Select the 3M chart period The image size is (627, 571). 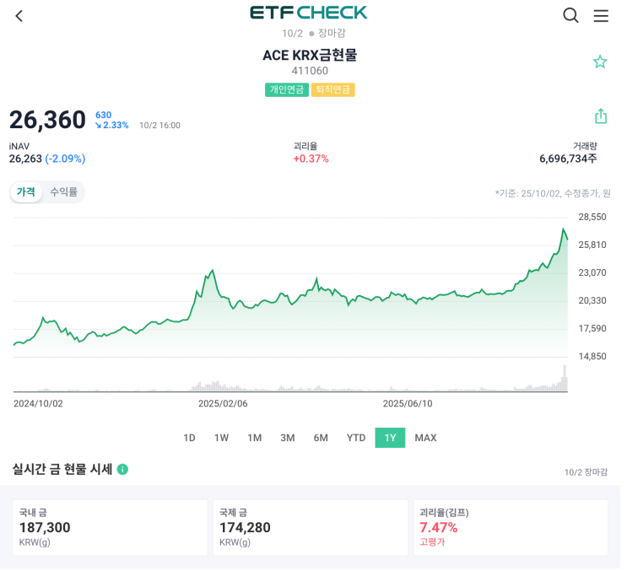point(288,438)
